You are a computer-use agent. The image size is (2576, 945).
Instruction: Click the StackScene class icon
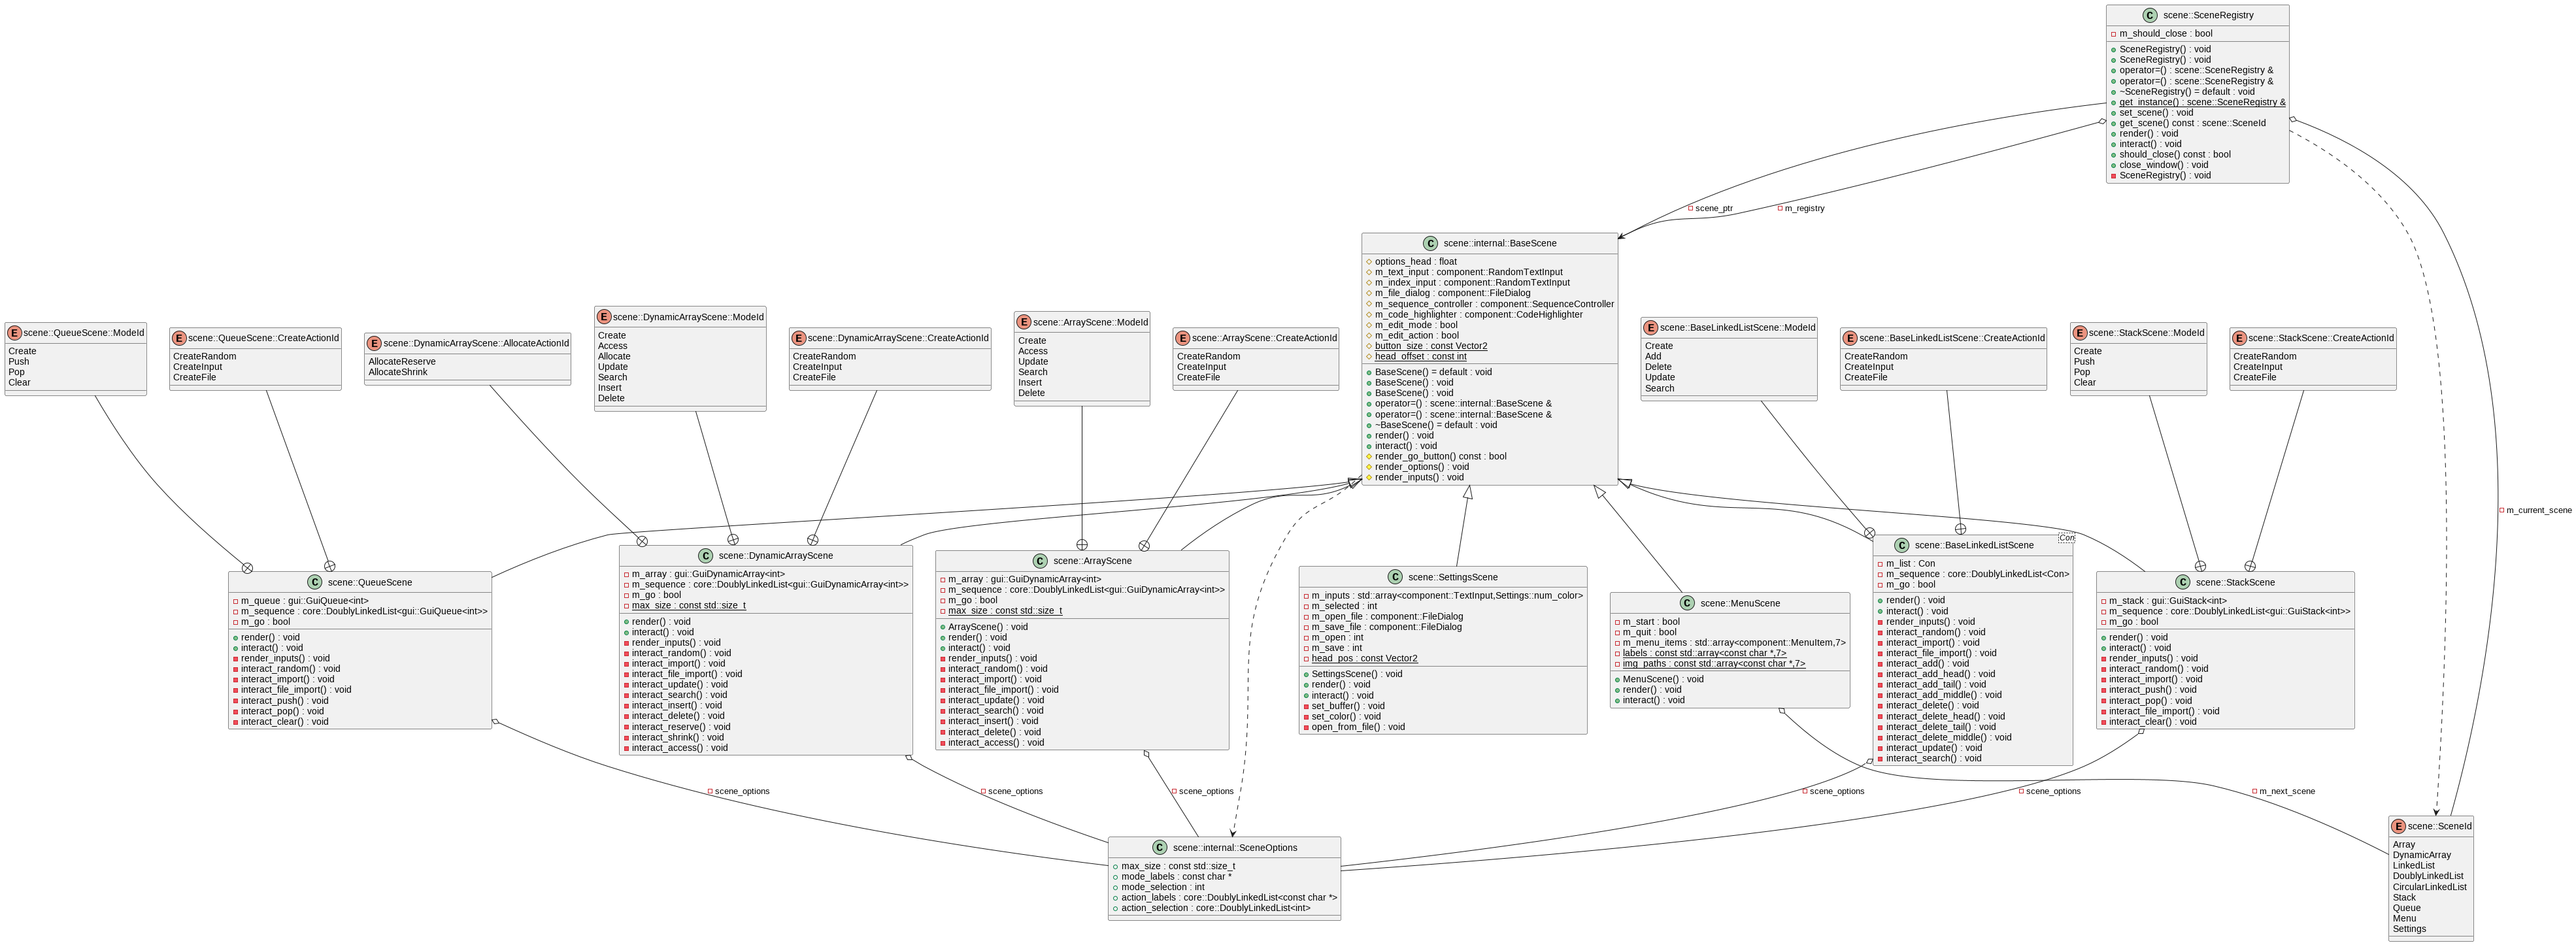pos(2183,582)
